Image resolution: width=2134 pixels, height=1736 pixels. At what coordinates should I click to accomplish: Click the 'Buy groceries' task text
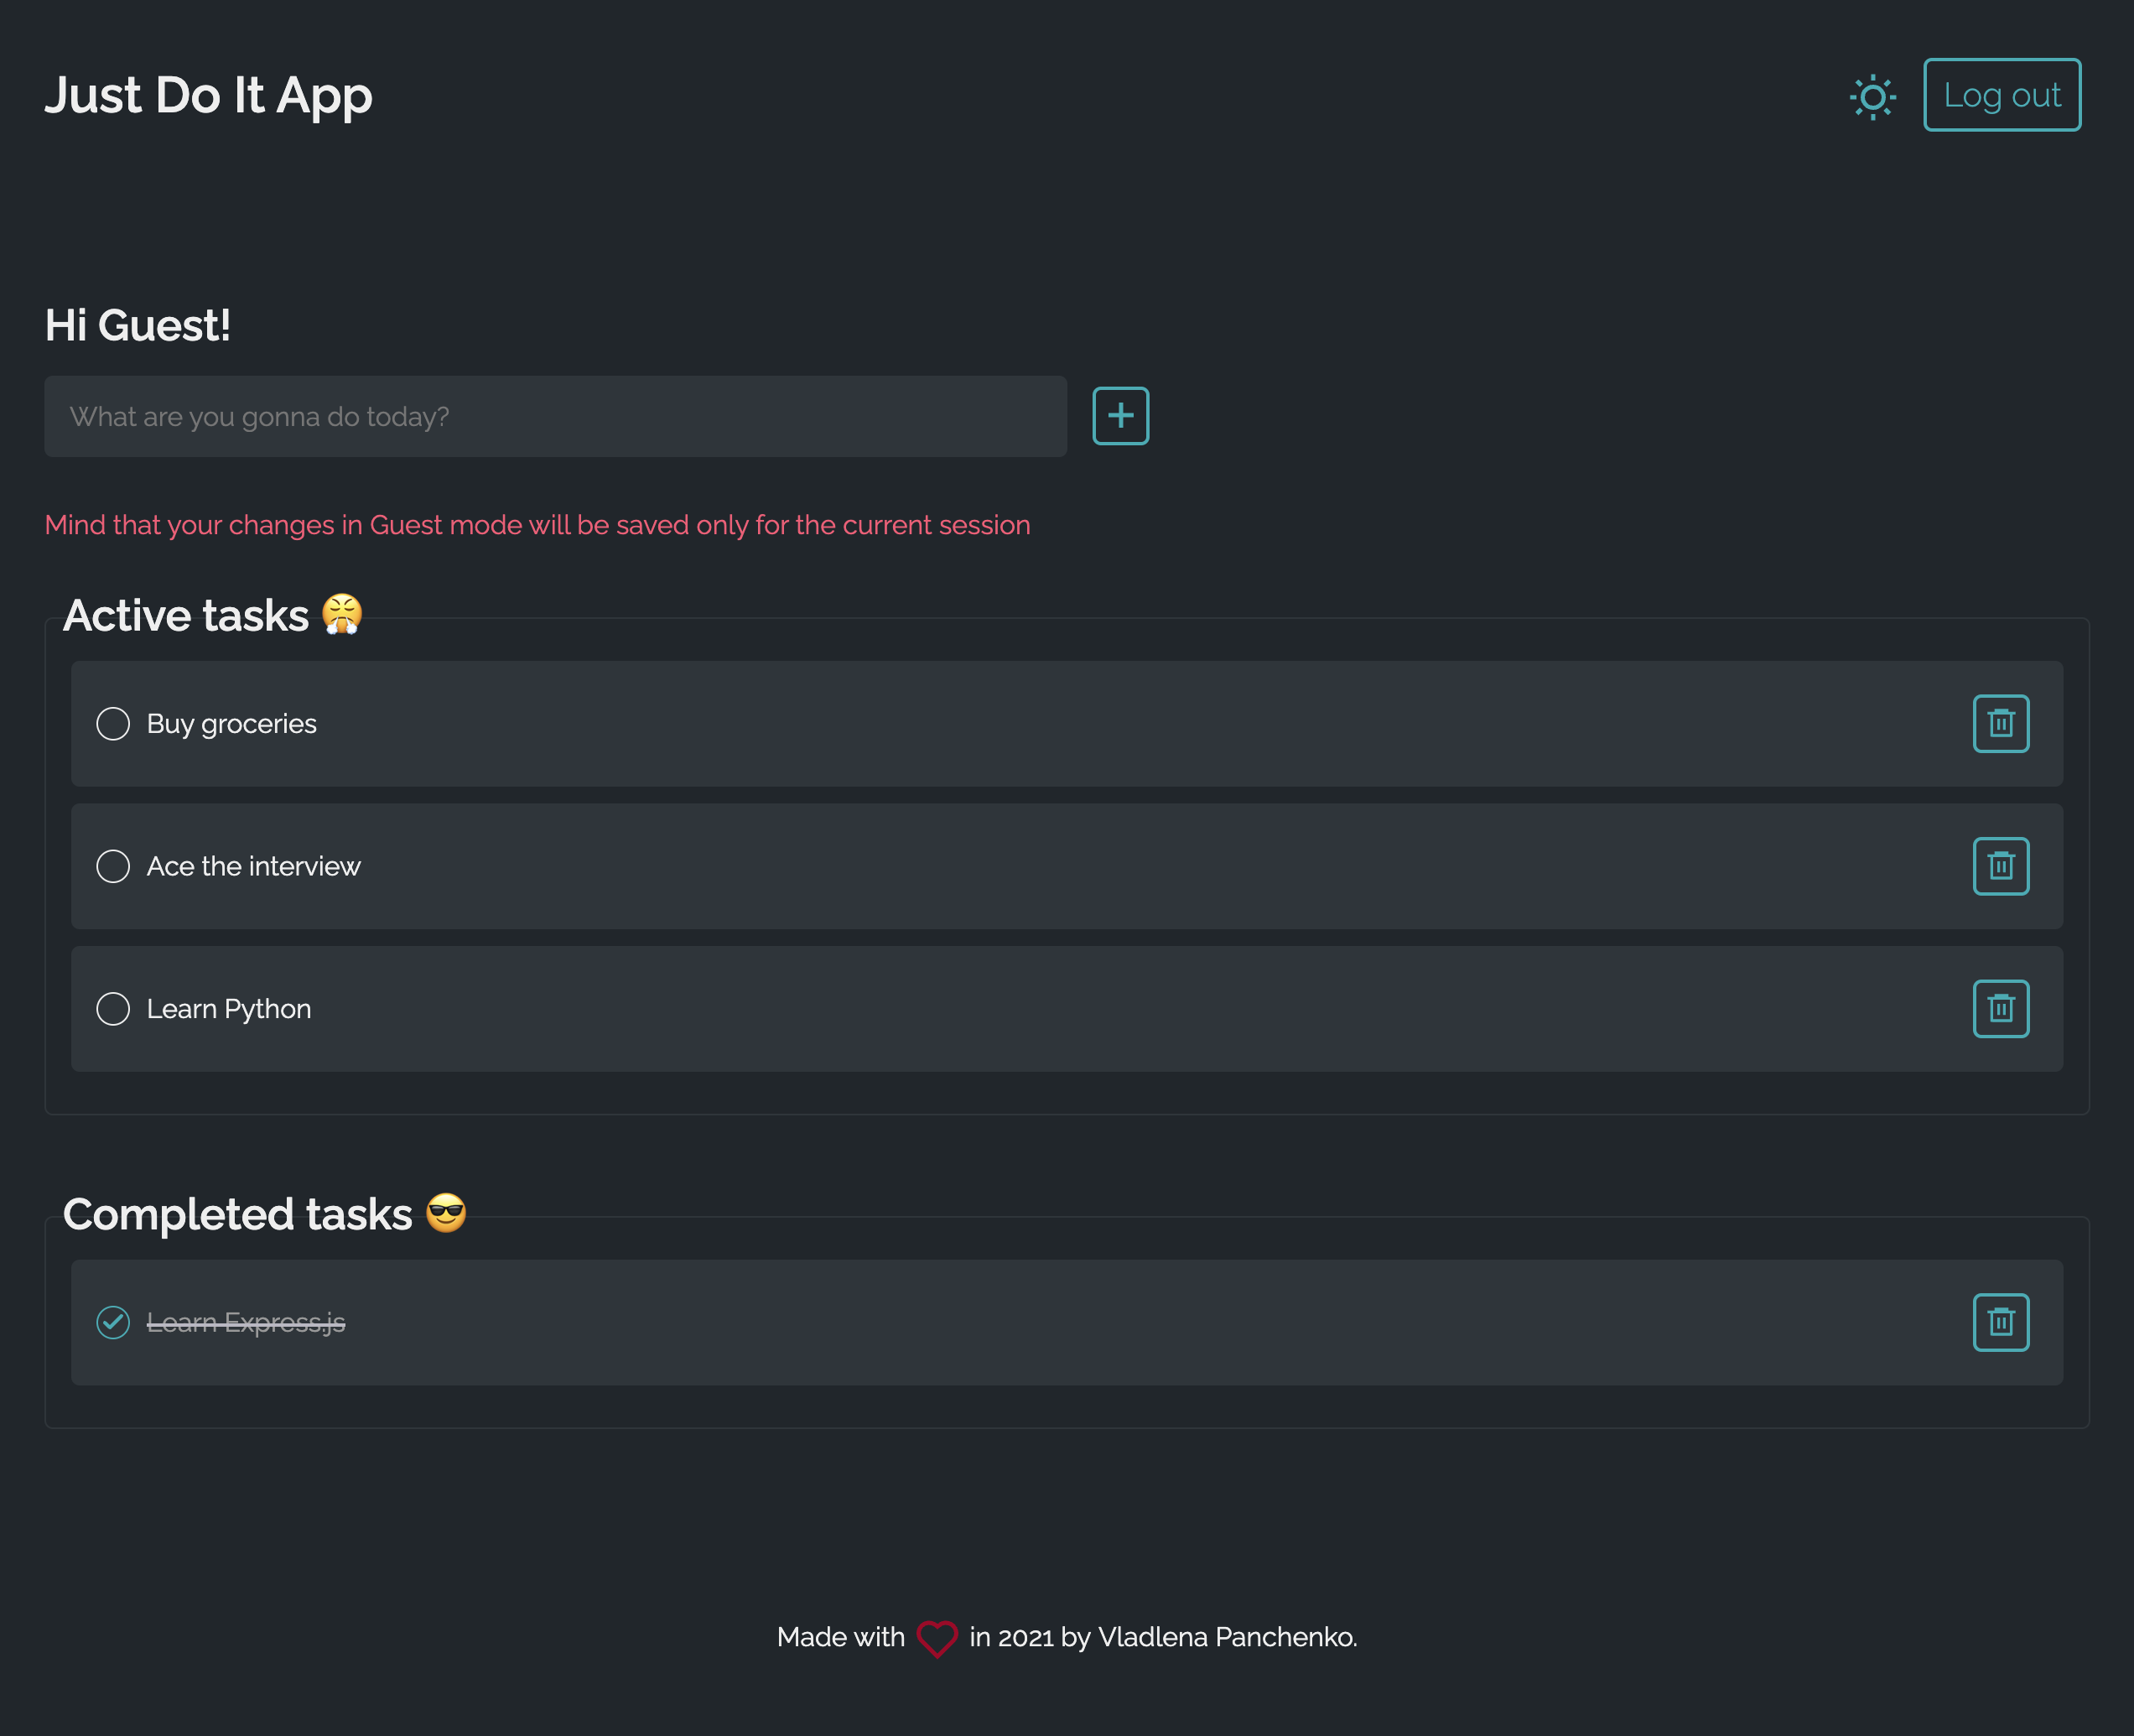click(x=231, y=724)
